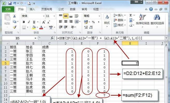Open the font name 宋体 dropdown
The height and width of the screenshot is (103, 170).
point(44,16)
